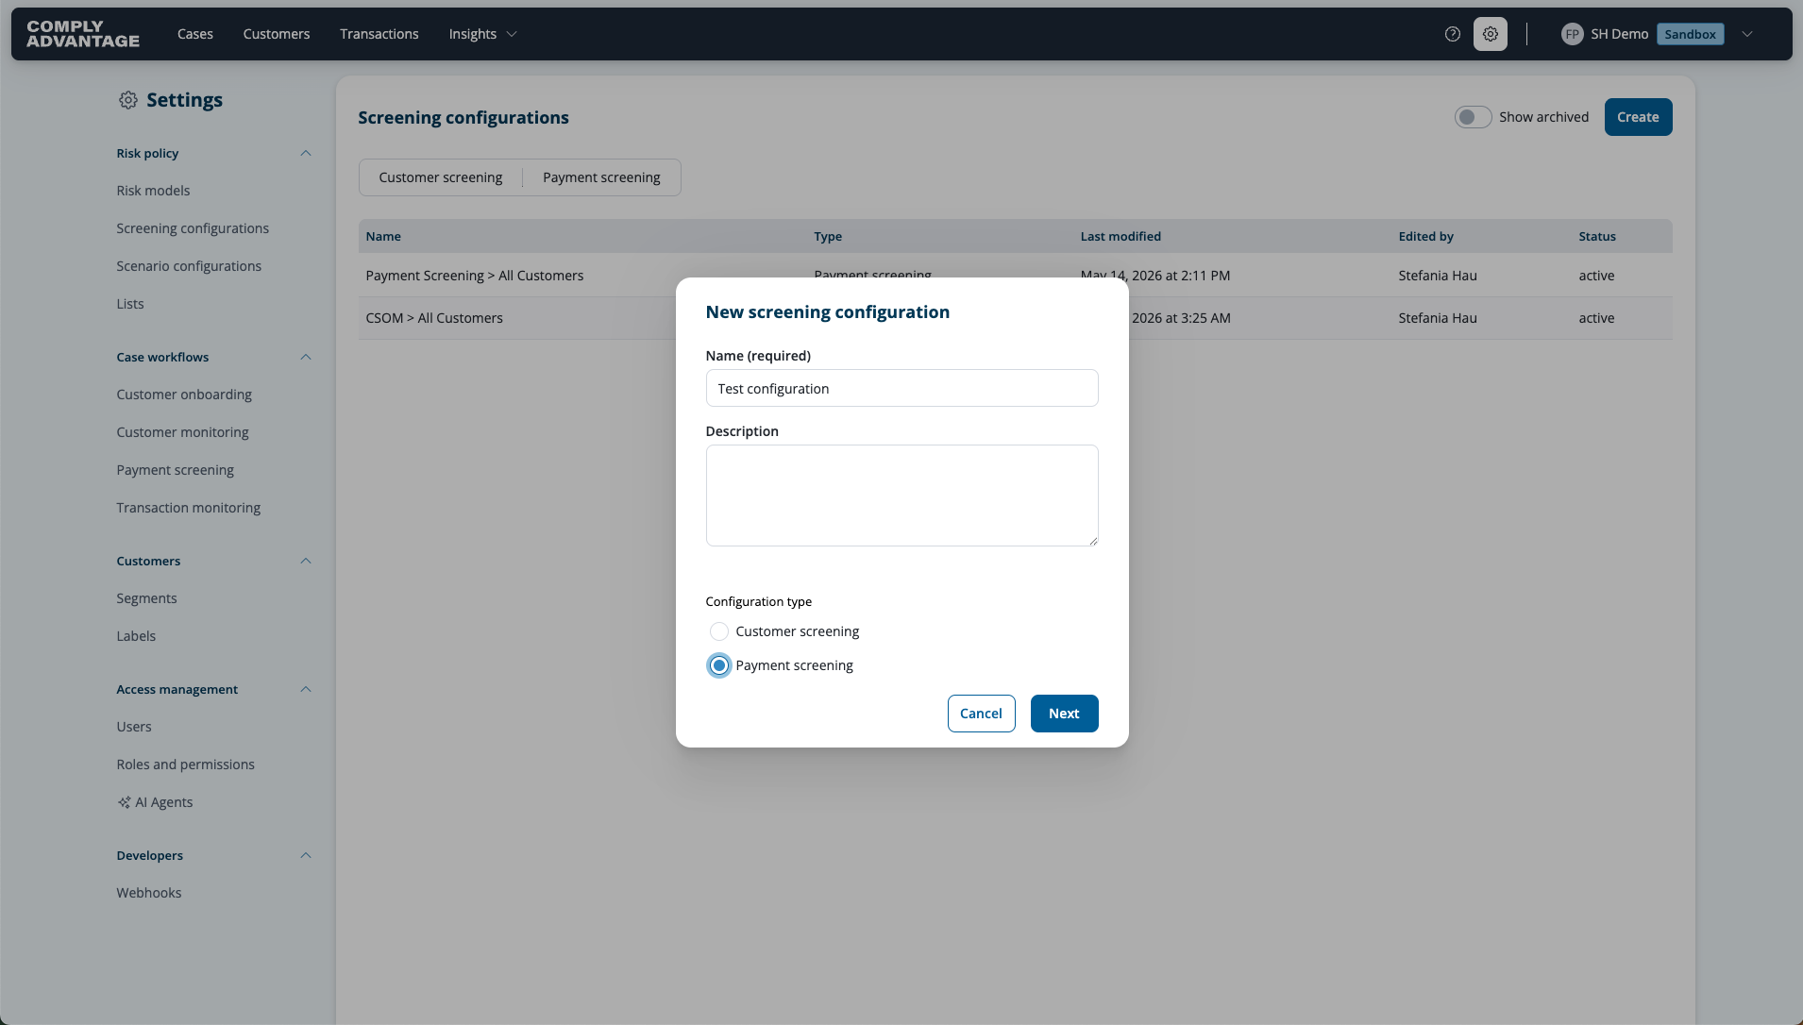1803x1025 pixels.
Task: Open Customer monitoring workflow
Action: pyautogui.click(x=182, y=432)
